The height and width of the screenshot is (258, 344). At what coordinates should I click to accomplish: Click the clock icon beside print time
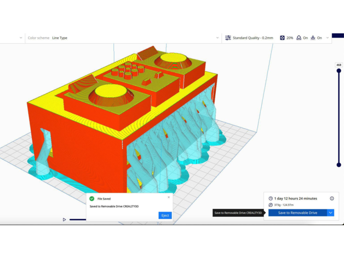pos(271,198)
